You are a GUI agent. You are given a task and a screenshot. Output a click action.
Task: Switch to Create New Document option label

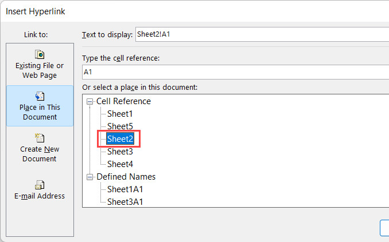coord(40,154)
